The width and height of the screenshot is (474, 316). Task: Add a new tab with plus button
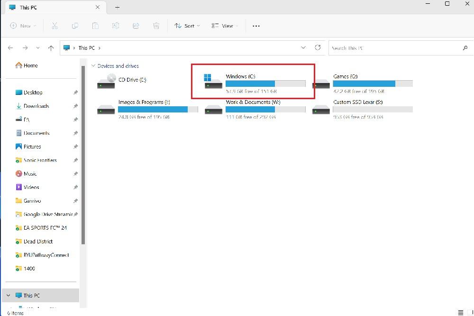coord(118,7)
